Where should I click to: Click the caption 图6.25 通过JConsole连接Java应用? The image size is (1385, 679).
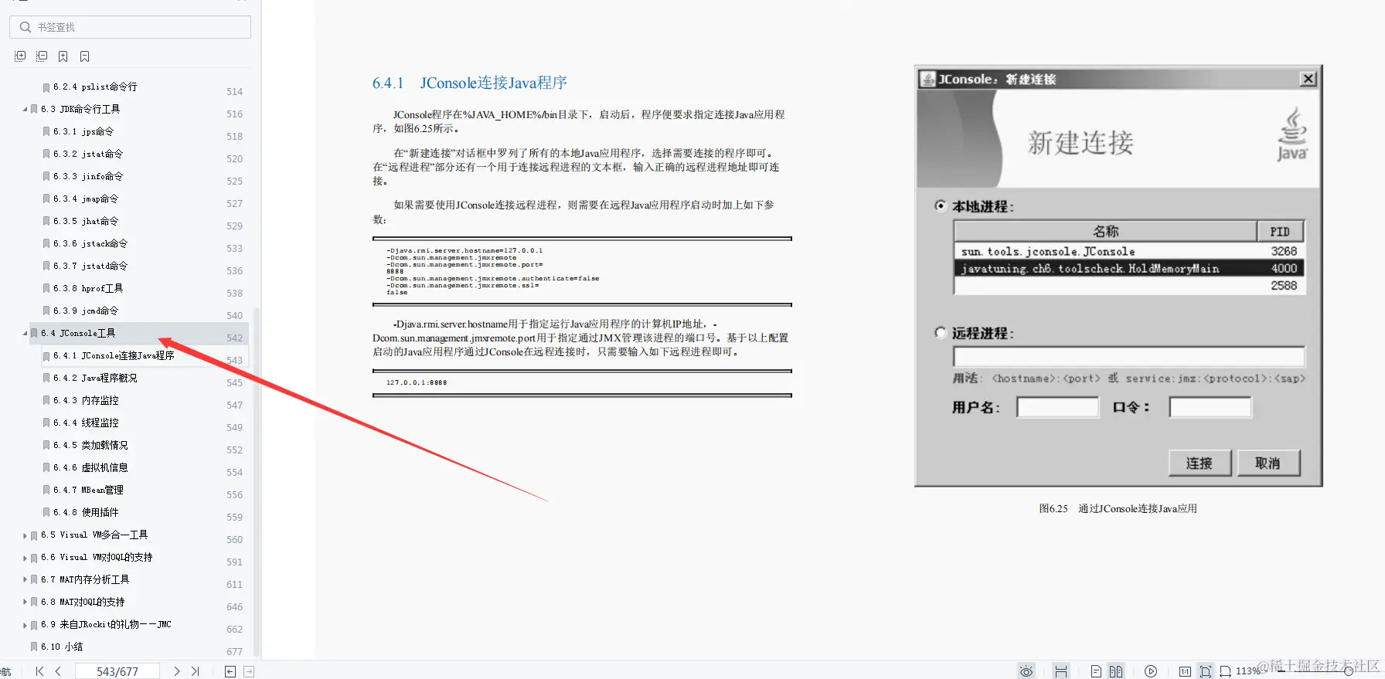1118,508
